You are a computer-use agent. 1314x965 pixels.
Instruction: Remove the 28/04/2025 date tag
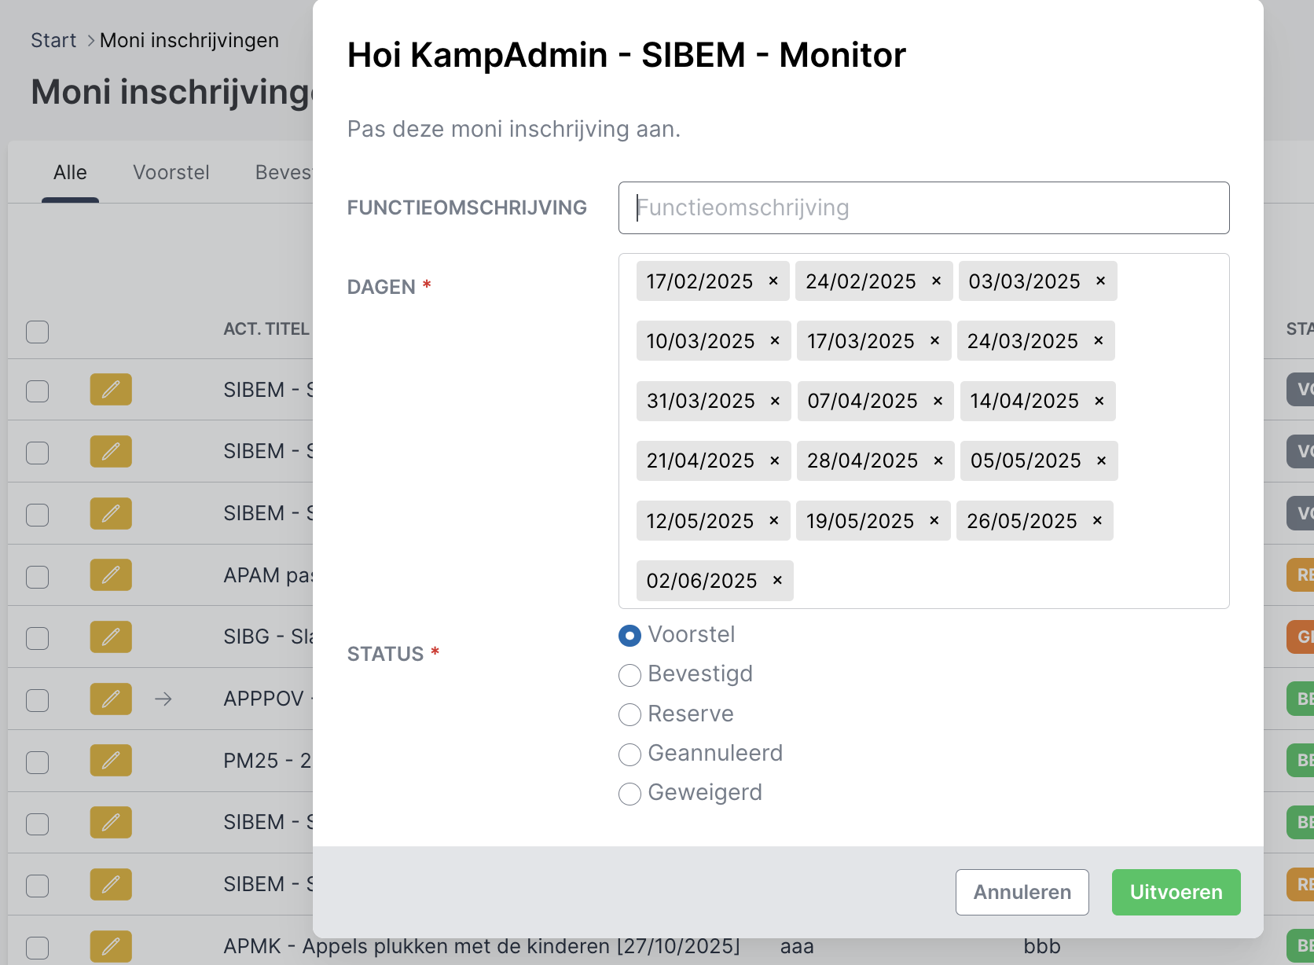[938, 460]
